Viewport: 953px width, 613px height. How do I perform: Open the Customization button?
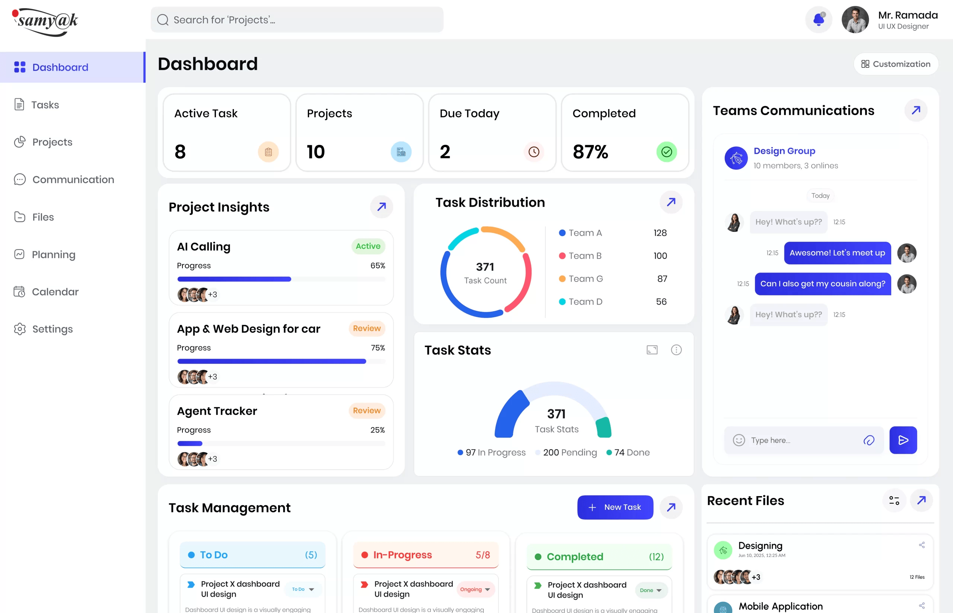click(x=896, y=64)
